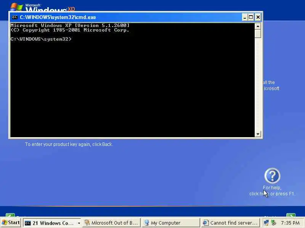The height and width of the screenshot is (228, 305).
Task: Click the 7:35 PM clock
Action: click(290, 223)
